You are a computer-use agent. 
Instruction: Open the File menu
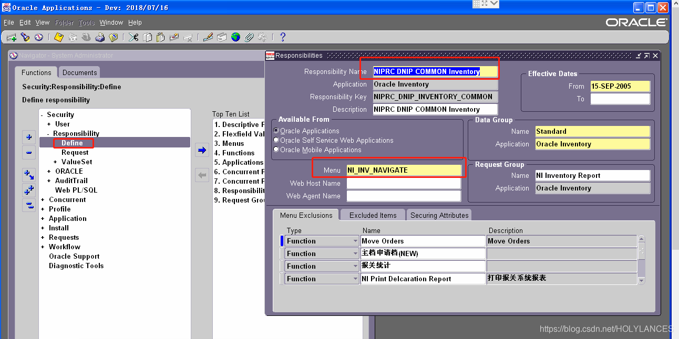tap(9, 23)
